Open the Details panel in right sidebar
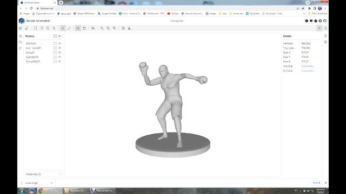This screenshot has height=194, width=346. [325, 36]
